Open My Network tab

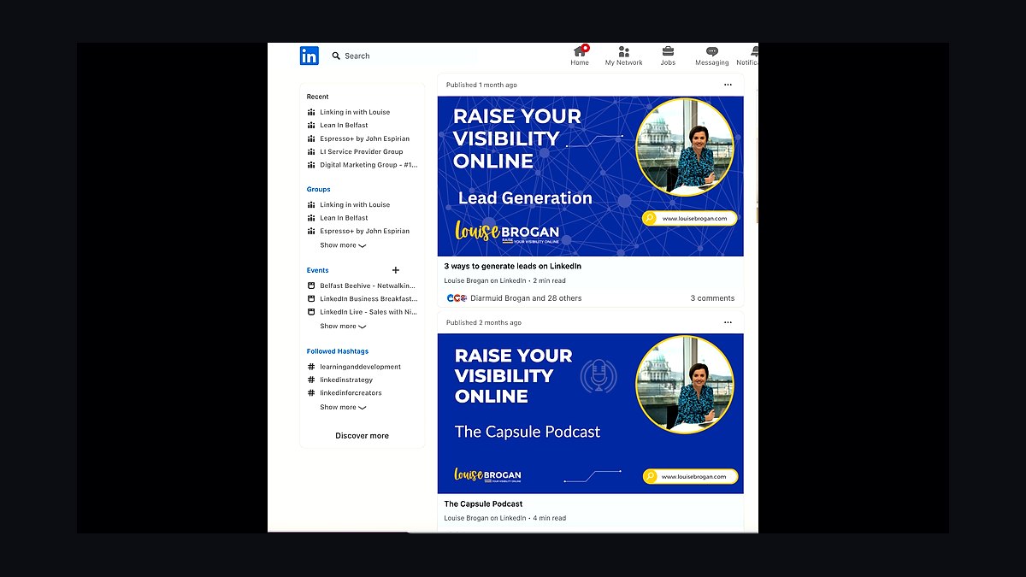[x=623, y=56]
